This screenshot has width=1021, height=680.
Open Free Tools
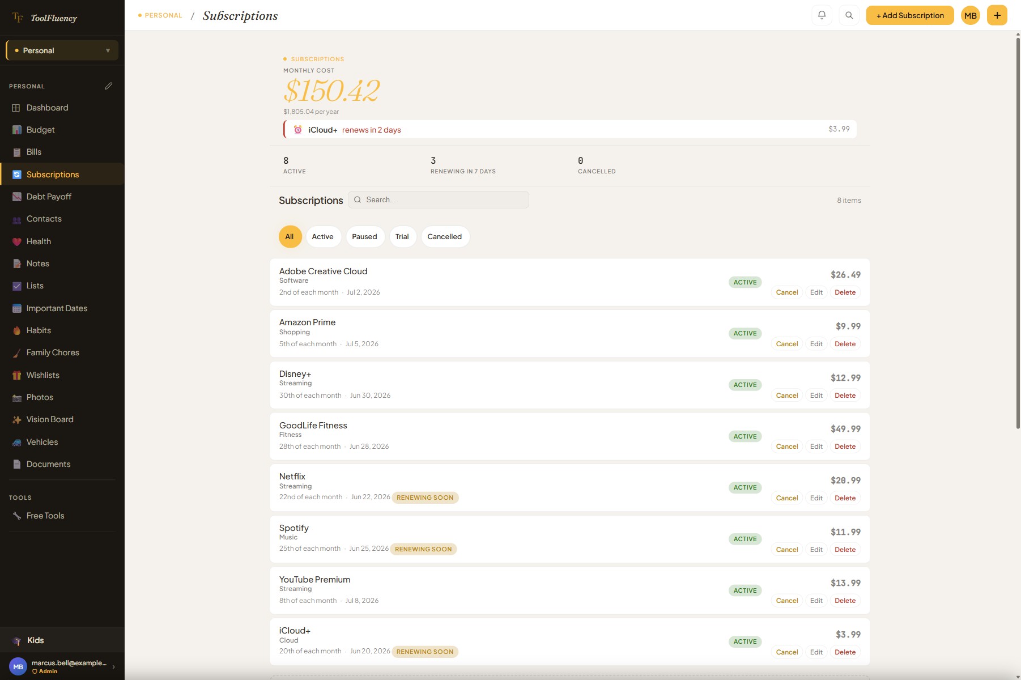(62, 516)
